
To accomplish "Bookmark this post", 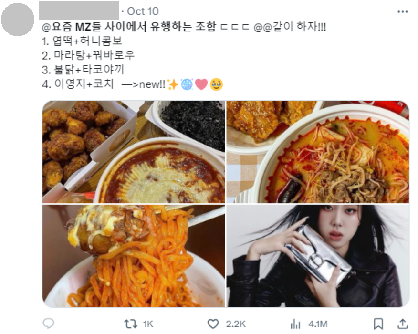I will 378,324.
